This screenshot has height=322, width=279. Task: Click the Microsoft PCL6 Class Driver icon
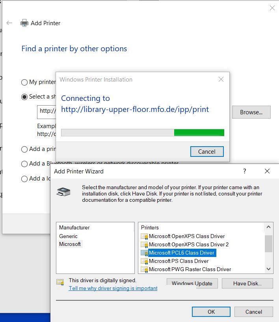click(144, 253)
